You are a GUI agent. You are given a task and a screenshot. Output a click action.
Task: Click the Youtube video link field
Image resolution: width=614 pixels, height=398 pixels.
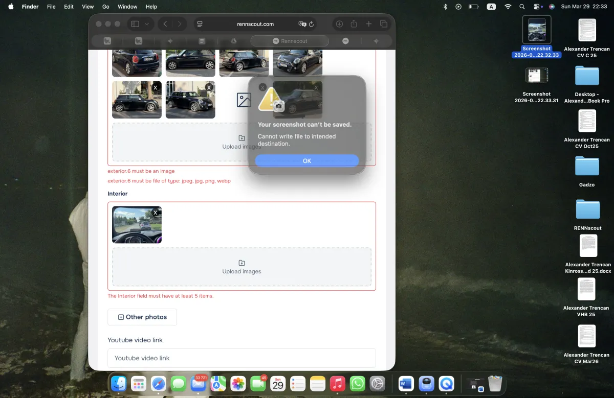pos(242,358)
